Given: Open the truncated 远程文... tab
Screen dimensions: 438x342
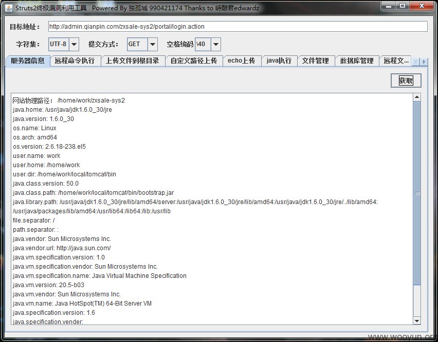Looking at the screenshot, I should click(x=396, y=61).
